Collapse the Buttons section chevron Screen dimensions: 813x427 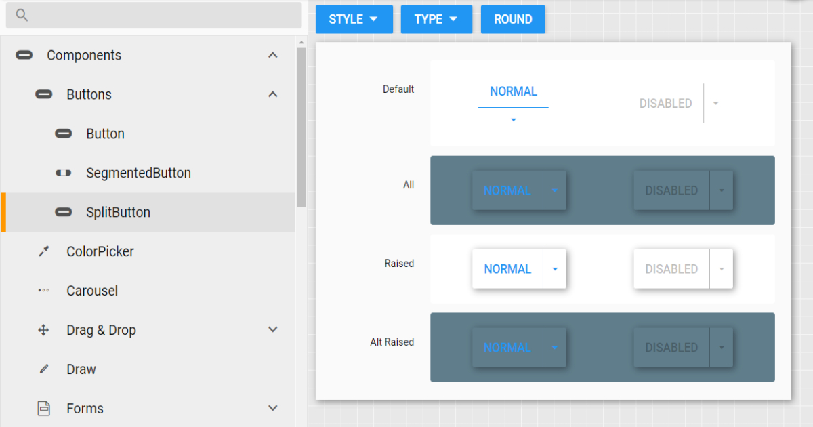click(x=273, y=94)
